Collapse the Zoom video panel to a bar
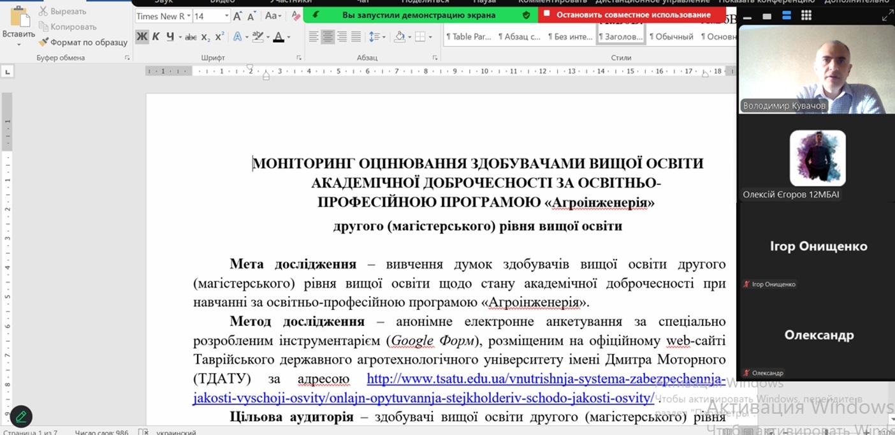This screenshot has width=895, height=435. [748, 17]
